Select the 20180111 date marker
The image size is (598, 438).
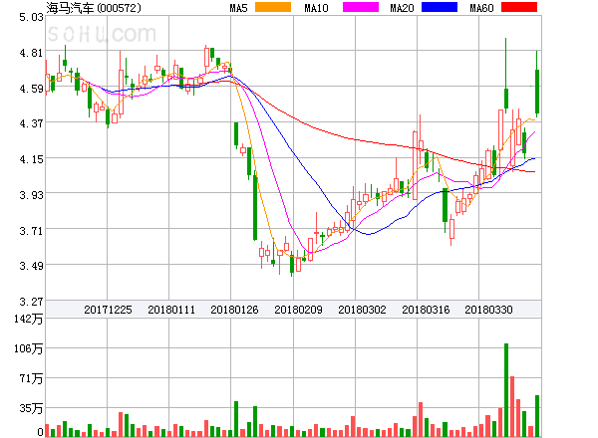click(171, 310)
